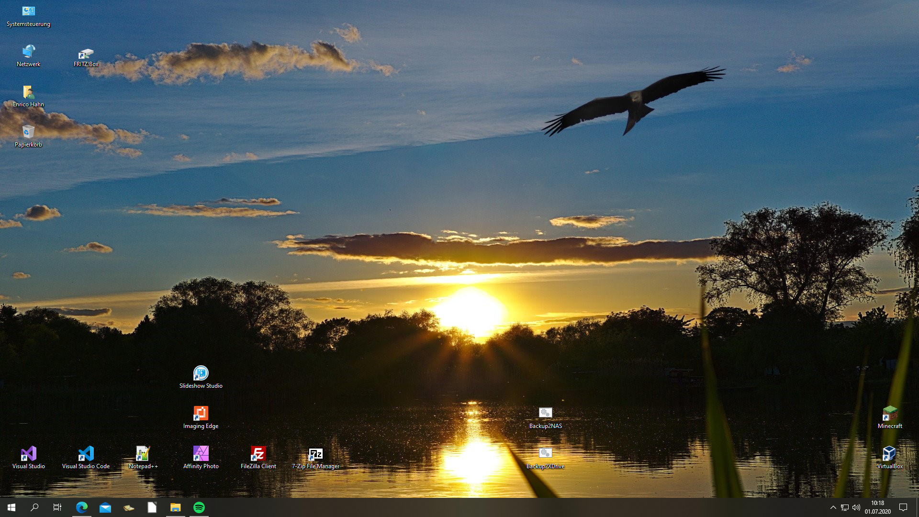
Task: Click the volume speaker tray icon
Action: (856, 507)
